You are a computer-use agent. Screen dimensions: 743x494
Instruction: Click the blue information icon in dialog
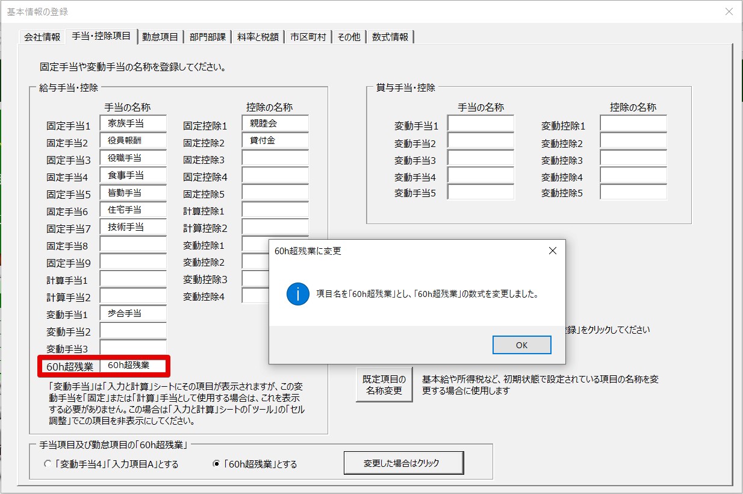pyautogui.click(x=298, y=294)
